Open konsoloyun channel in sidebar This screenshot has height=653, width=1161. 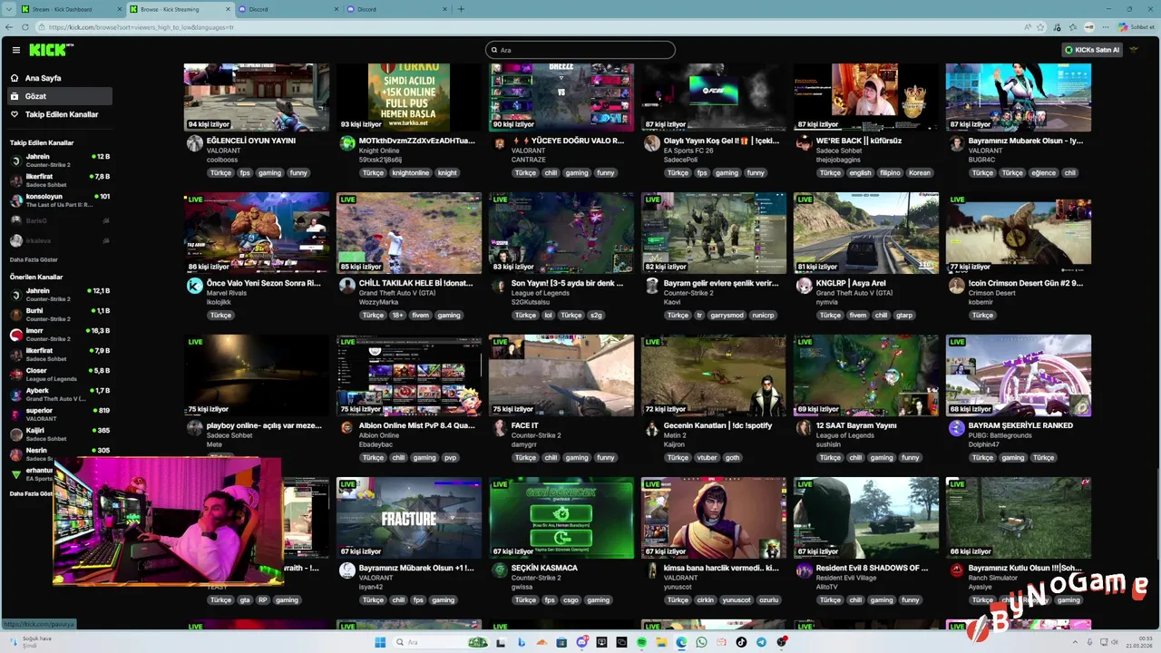point(60,200)
